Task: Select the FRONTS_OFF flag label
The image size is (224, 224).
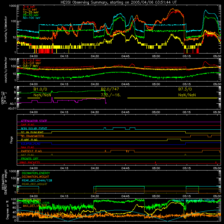Action: coord(30,158)
